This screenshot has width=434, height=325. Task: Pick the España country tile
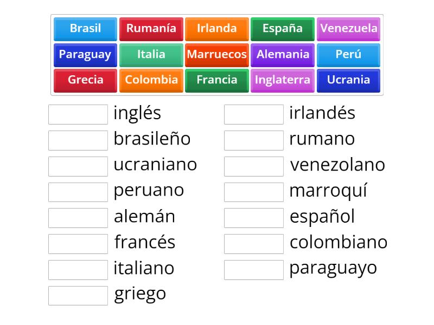tap(282, 29)
